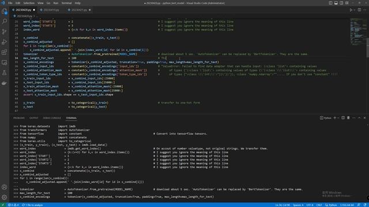Kill the terminal with trash icon
Image resolution: width=369 pixels, height=207 pixels.
pos(348,118)
